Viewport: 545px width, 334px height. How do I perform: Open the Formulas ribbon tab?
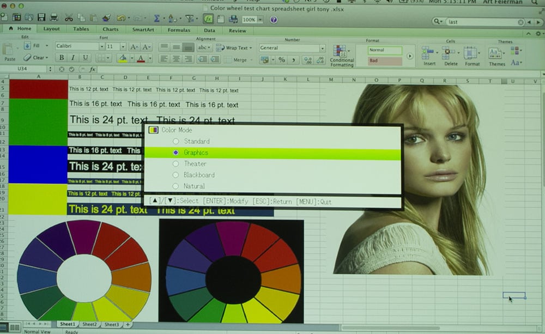click(x=179, y=30)
